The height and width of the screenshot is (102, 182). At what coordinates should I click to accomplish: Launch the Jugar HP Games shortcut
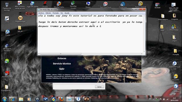[x=32, y=5]
